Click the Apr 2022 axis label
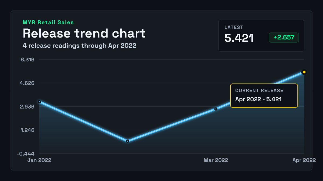323x181 pixels. point(304,160)
